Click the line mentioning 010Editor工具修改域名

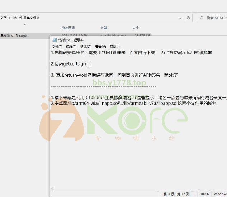tap(139, 98)
